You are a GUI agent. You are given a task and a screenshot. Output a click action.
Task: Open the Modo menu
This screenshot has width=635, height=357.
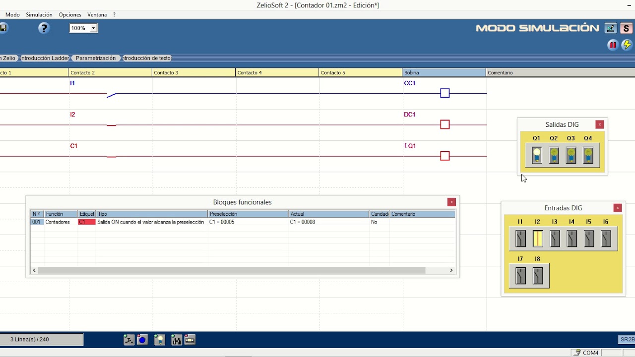pyautogui.click(x=12, y=15)
